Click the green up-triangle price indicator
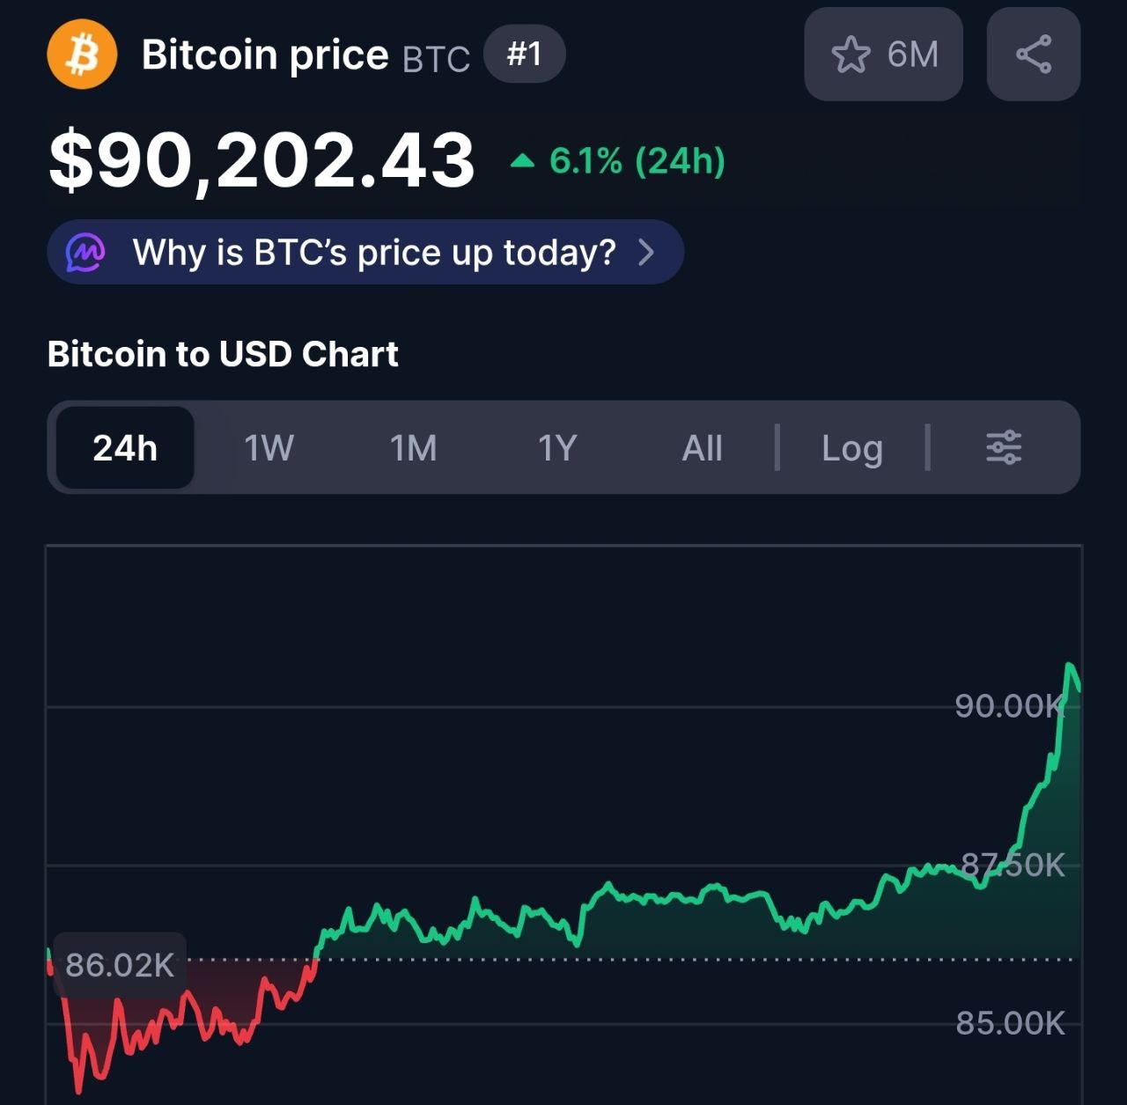This screenshot has height=1105, width=1127. pos(523,161)
